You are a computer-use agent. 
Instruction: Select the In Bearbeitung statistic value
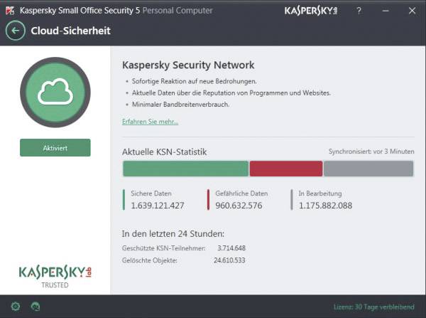click(x=325, y=206)
